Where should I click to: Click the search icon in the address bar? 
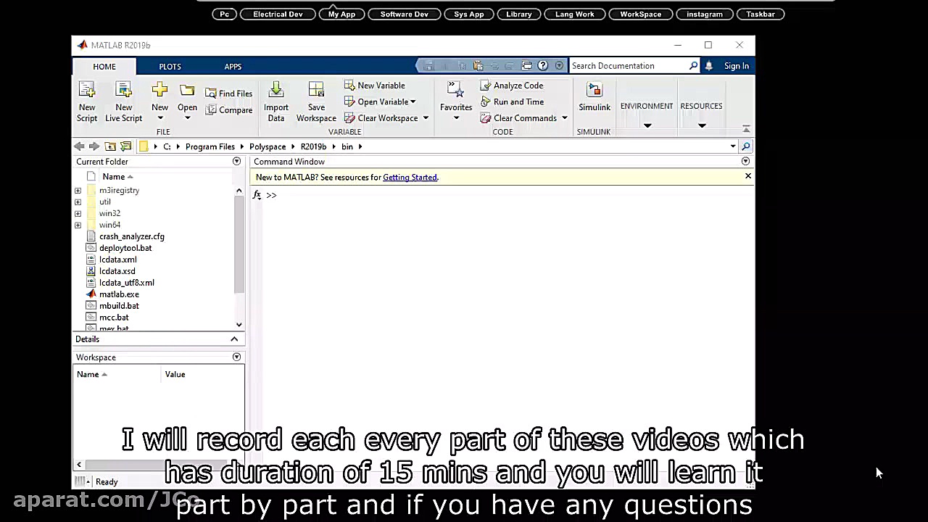[x=746, y=146]
